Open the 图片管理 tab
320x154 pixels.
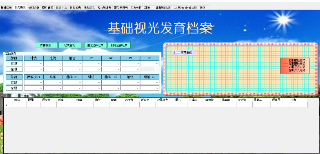pos(47,8)
